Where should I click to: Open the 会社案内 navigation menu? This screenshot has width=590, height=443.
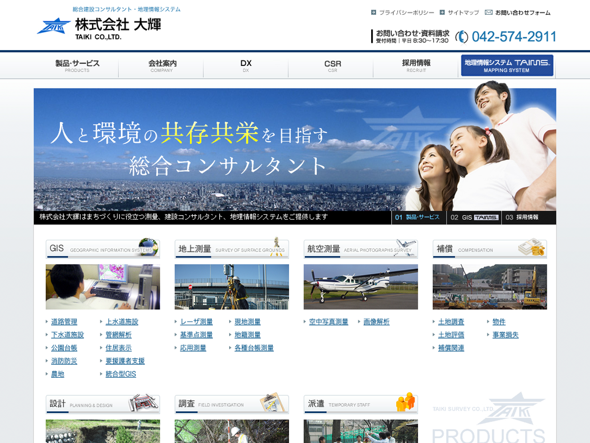pos(162,66)
